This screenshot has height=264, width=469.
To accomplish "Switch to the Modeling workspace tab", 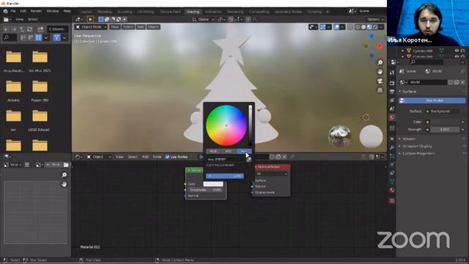I will [104, 12].
